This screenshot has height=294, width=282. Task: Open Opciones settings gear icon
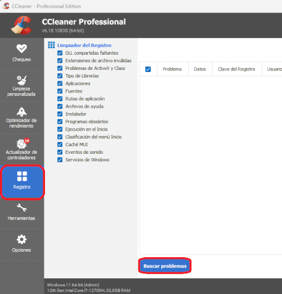tap(22, 239)
